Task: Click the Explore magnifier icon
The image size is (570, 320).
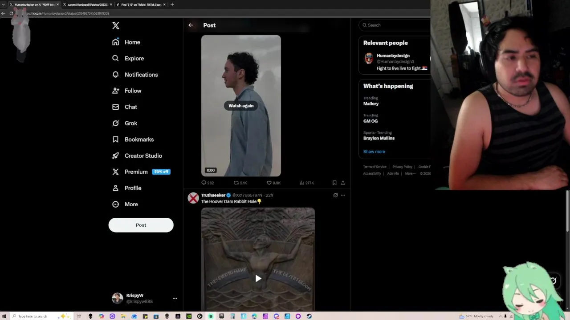Action: pos(116,58)
